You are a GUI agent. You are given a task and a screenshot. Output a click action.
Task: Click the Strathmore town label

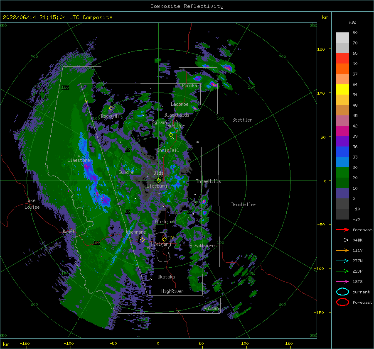[x=202, y=246]
